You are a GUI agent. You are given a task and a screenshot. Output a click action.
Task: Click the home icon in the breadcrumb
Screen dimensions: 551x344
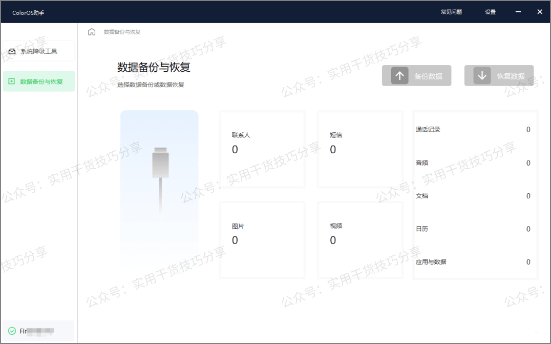point(92,31)
